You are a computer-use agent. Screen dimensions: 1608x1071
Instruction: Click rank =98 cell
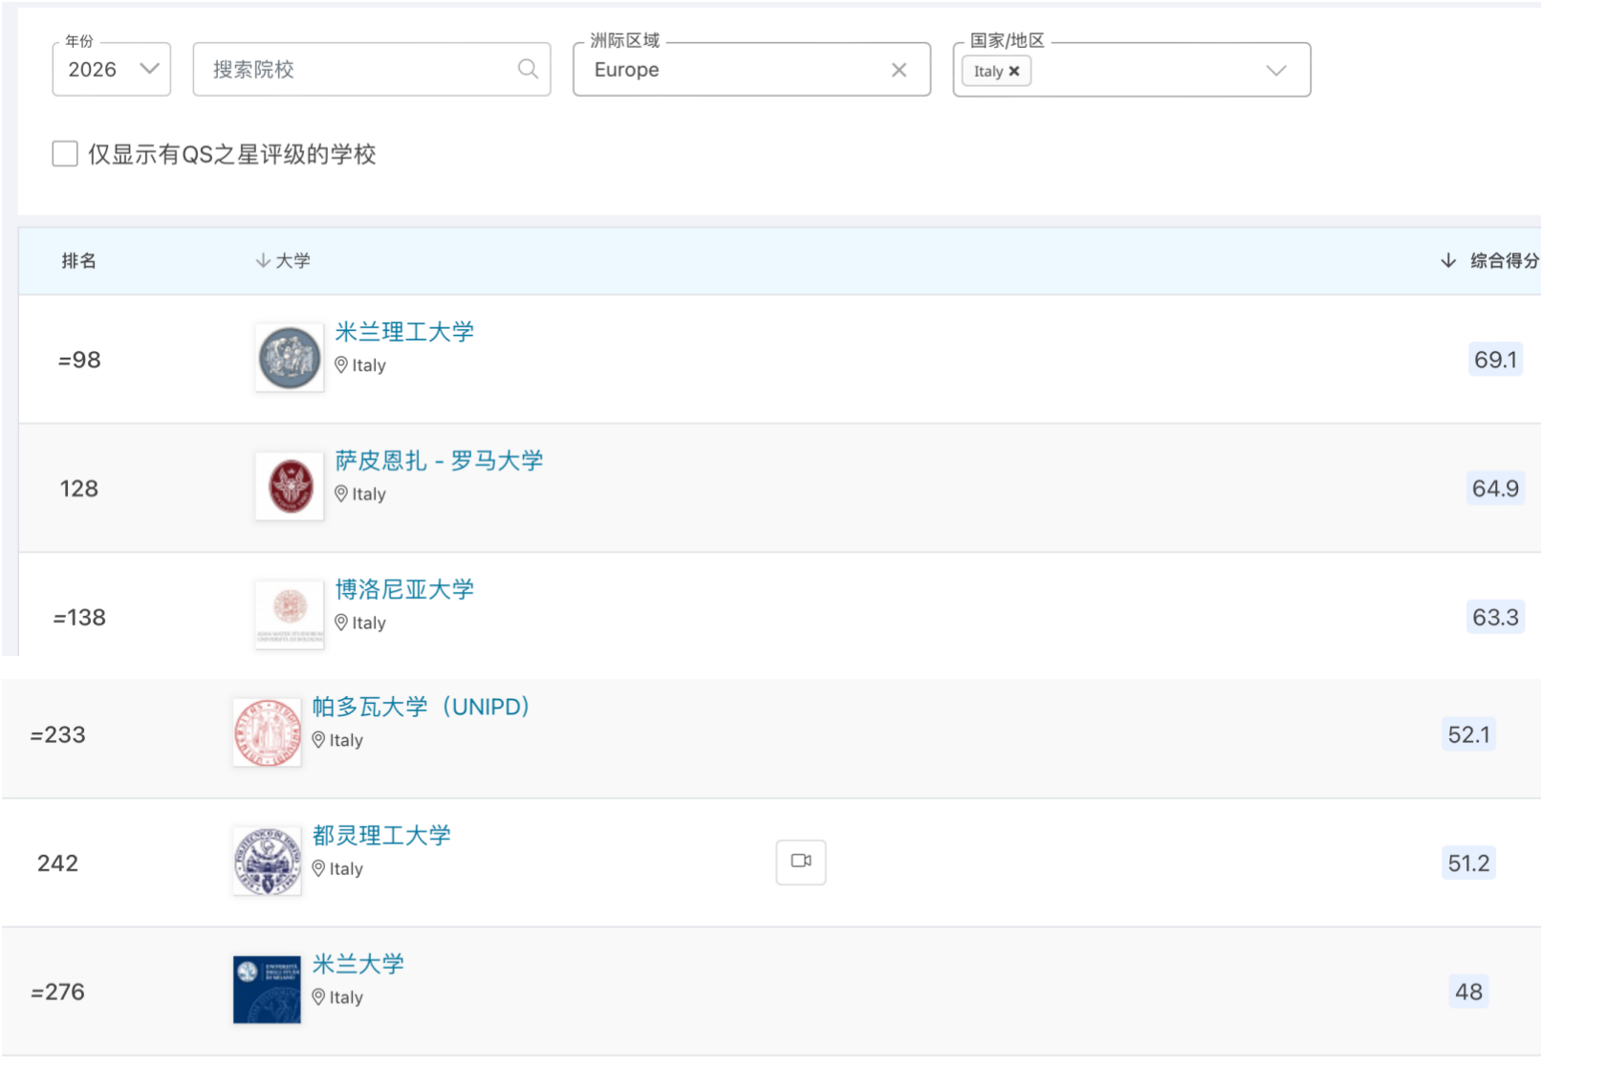79,360
